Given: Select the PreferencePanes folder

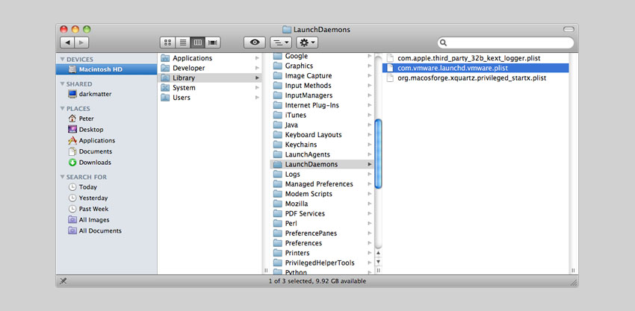Looking at the screenshot, I should click(322, 233).
